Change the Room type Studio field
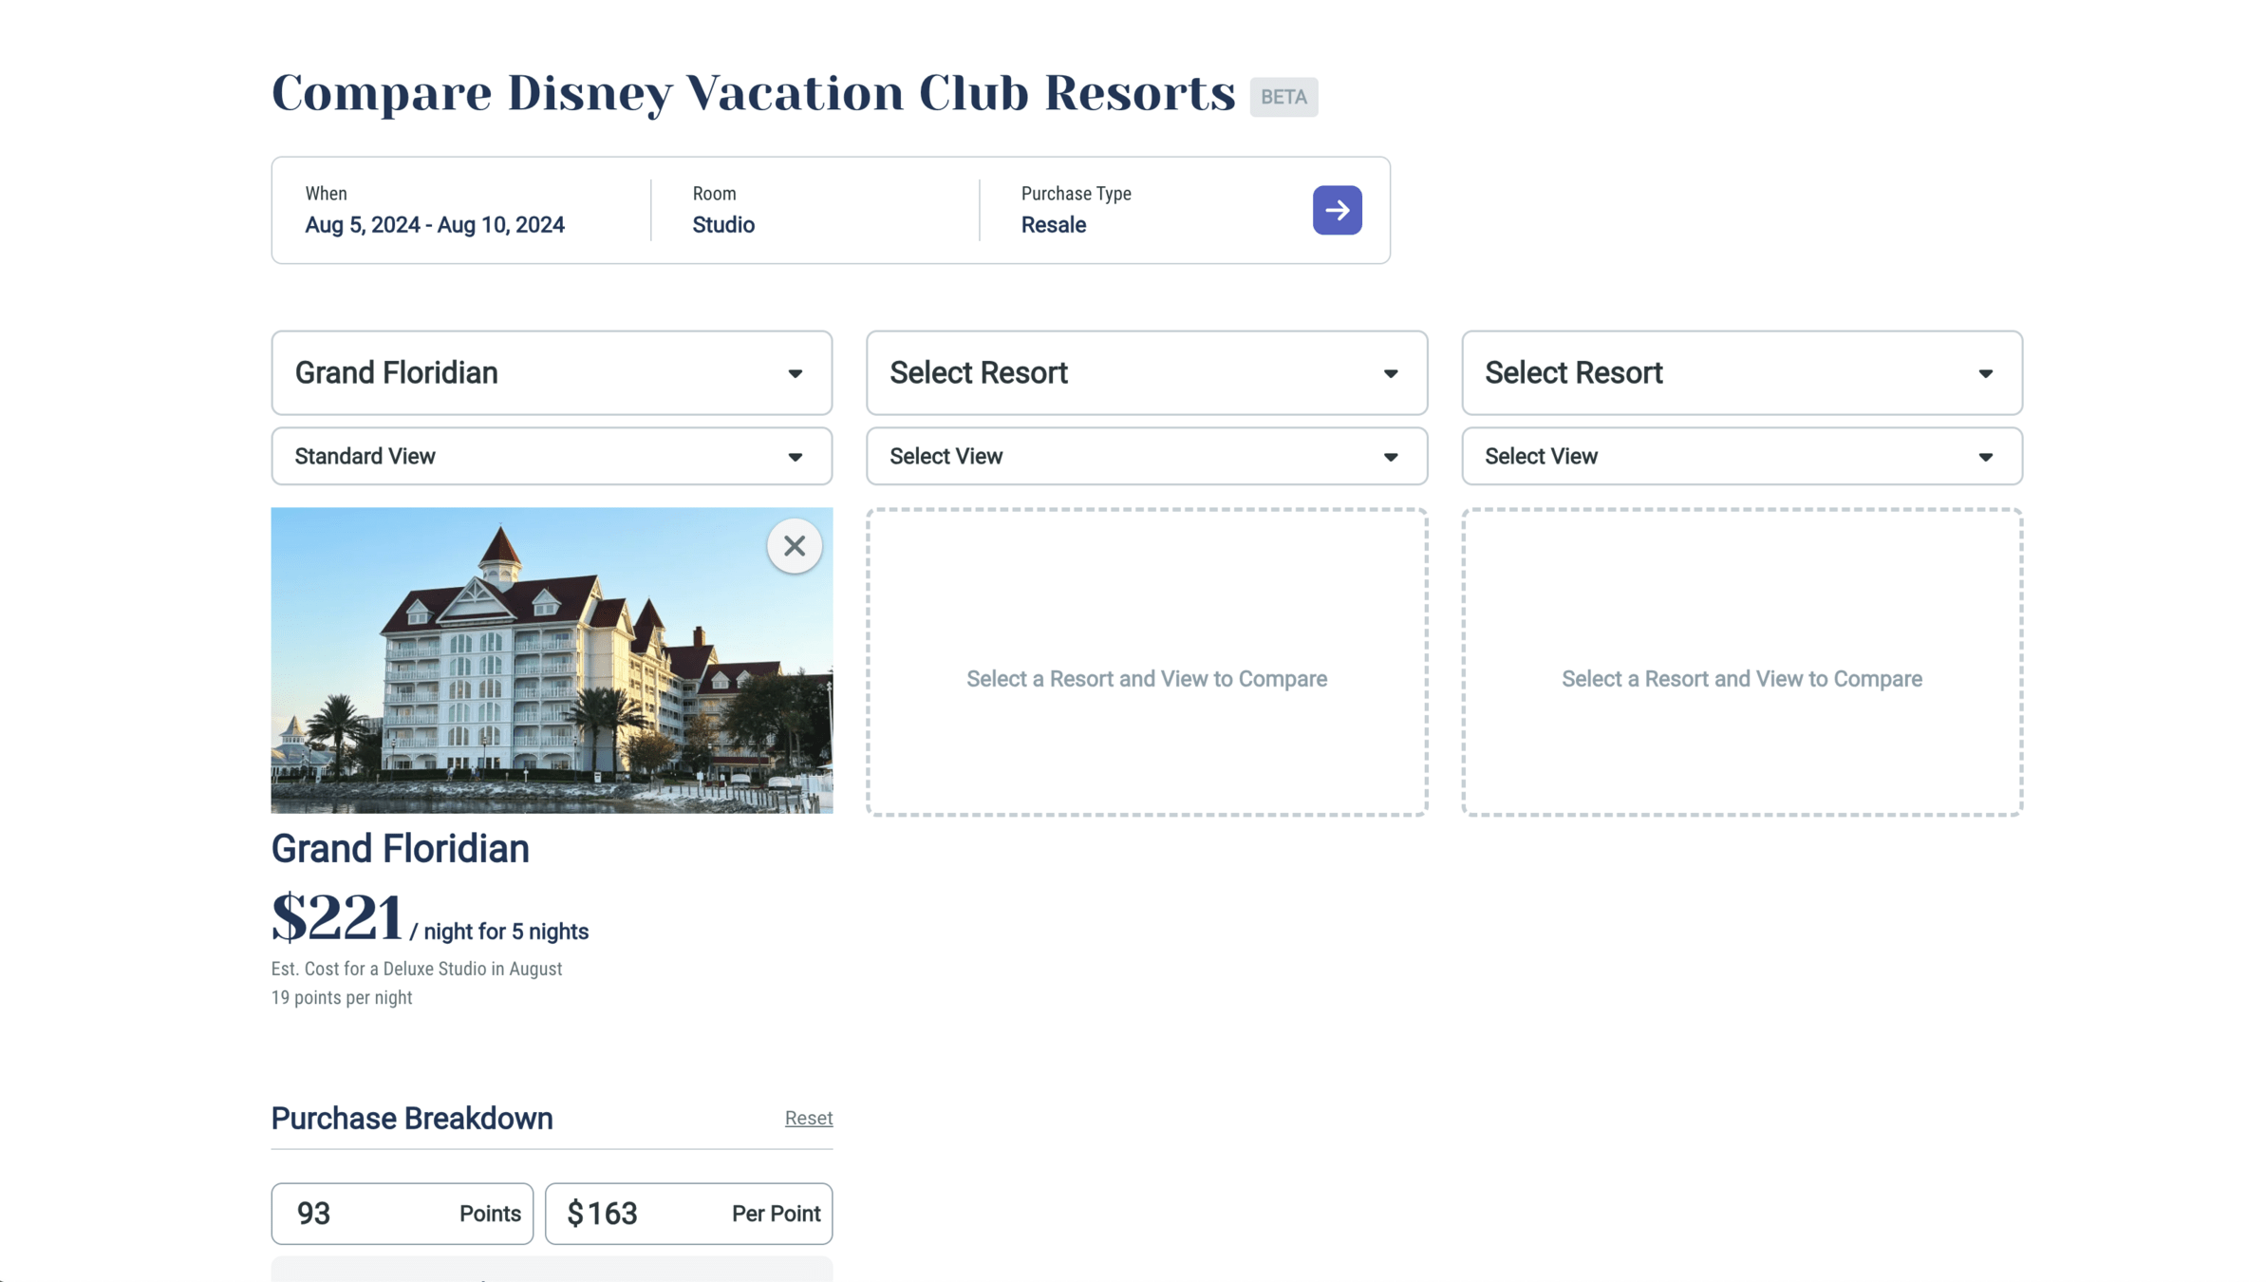The image size is (2266, 1282). [x=723, y=224]
